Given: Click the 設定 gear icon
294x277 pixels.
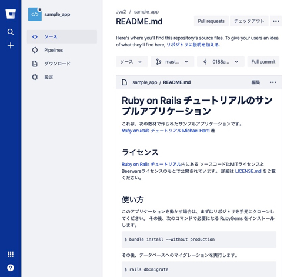Looking at the screenshot, I should click(x=35, y=77).
